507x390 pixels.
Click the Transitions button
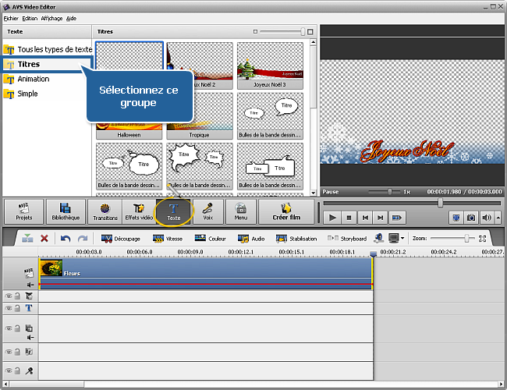tap(105, 211)
